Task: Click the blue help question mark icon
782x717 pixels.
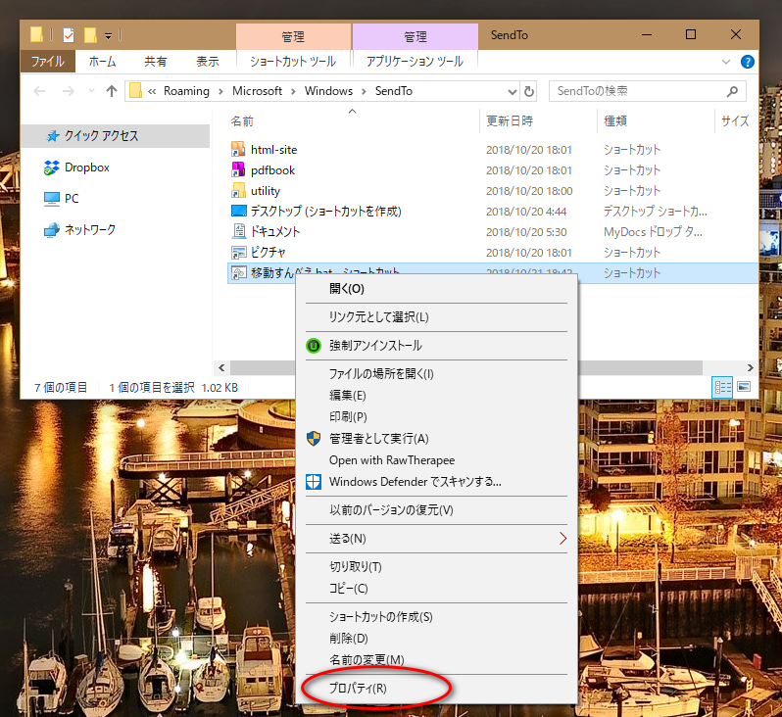Action: pos(749,61)
